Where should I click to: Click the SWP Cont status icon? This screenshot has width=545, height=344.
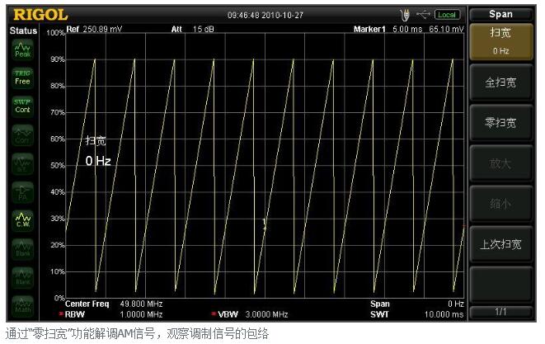pos(22,106)
